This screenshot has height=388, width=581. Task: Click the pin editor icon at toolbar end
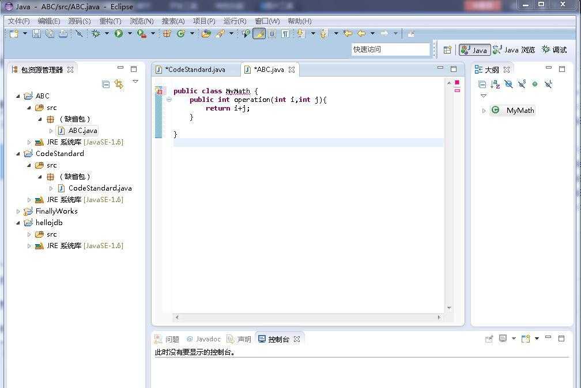coord(411,34)
